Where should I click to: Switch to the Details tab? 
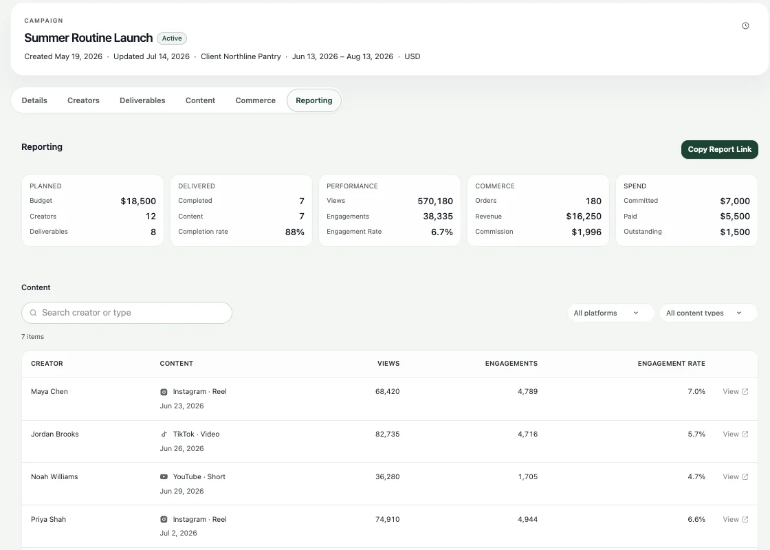34,100
